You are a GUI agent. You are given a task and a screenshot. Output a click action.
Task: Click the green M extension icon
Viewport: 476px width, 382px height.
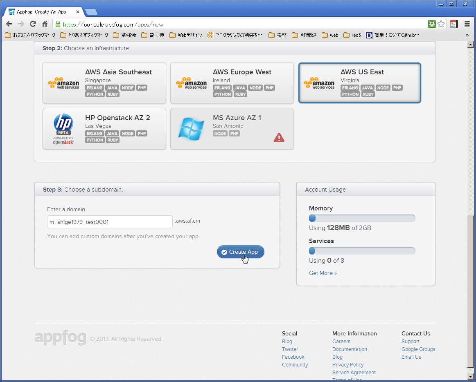tap(432, 24)
